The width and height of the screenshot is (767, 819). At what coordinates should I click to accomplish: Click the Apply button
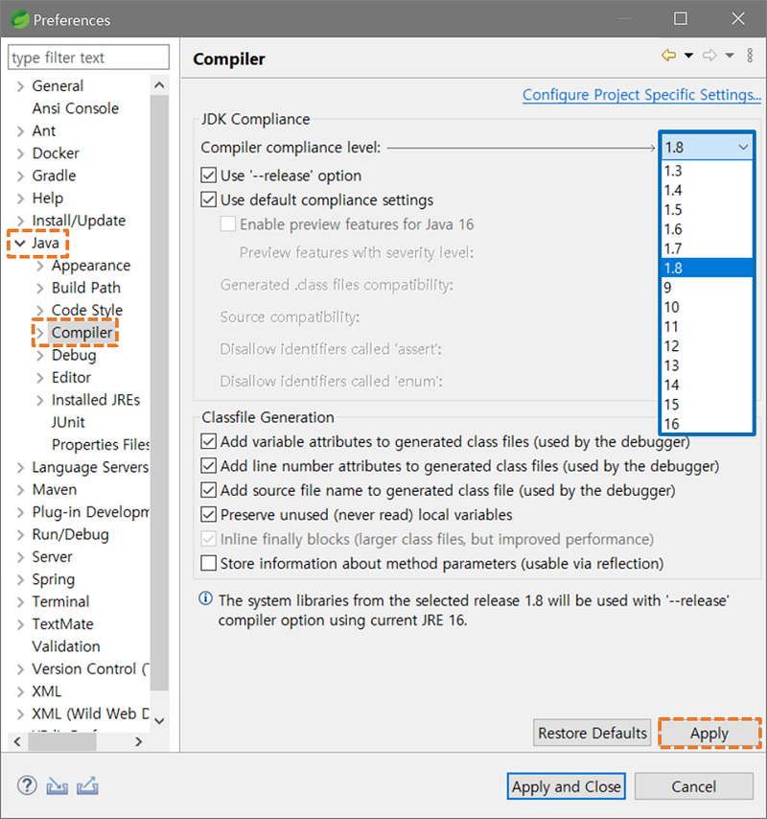pos(709,733)
